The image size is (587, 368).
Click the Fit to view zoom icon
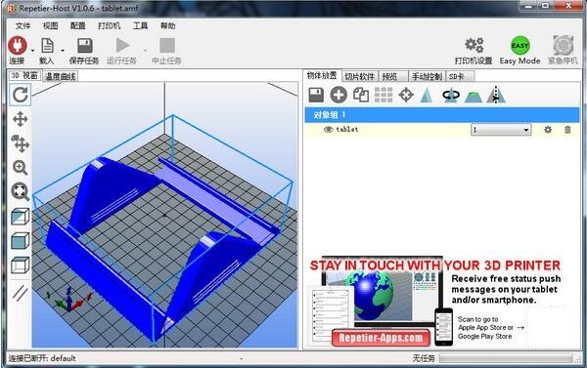tap(21, 191)
